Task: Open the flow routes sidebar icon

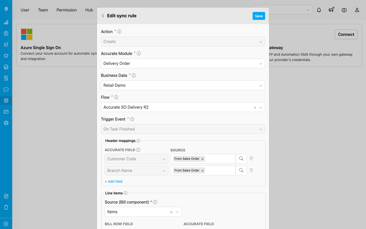Action: 6,45
